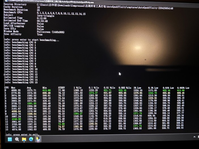199x149 pixels.
Task: Click CPU 10 0.1% Low value 608.94
Action: coord(151,116)
